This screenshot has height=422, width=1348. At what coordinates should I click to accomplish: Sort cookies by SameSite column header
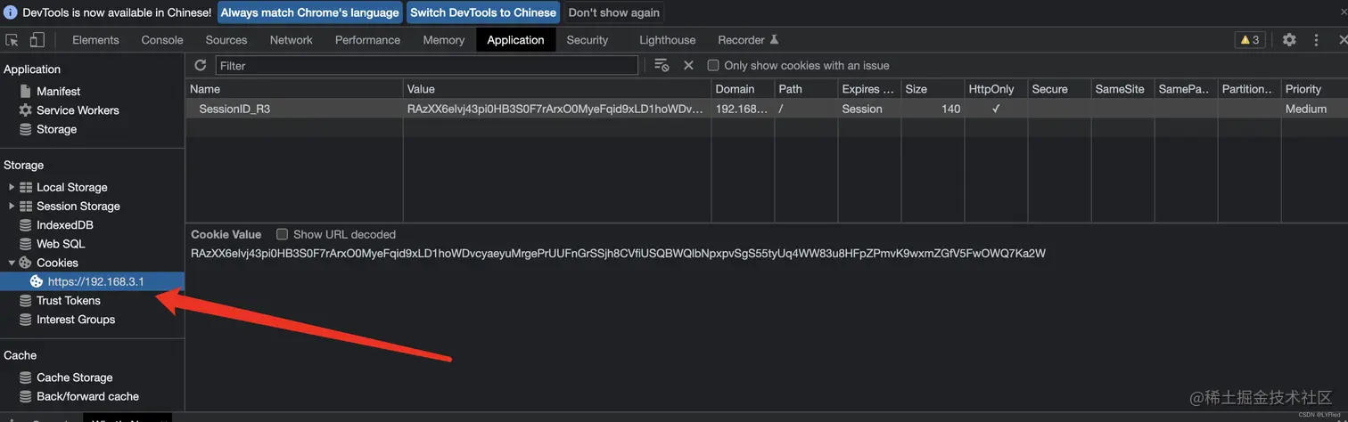tap(1122, 89)
